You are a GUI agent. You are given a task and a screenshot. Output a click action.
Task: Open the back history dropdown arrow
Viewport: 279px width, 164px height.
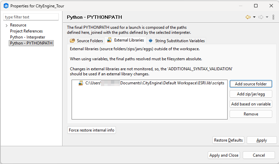coord(254,17)
